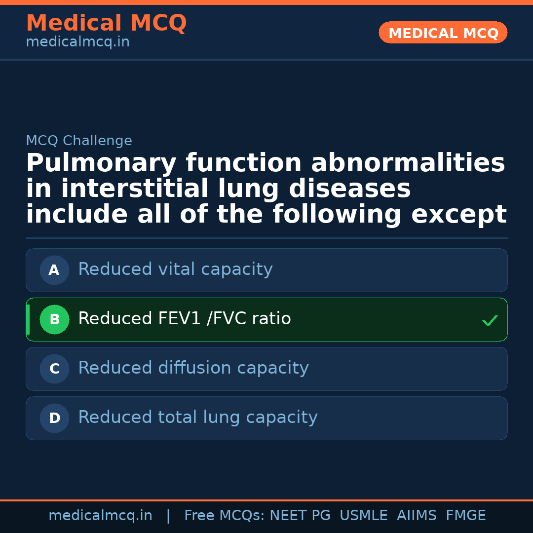Click the 'FMGE' text in the footer
Image resolution: width=533 pixels, height=533 pixels.
click(465, 516)
